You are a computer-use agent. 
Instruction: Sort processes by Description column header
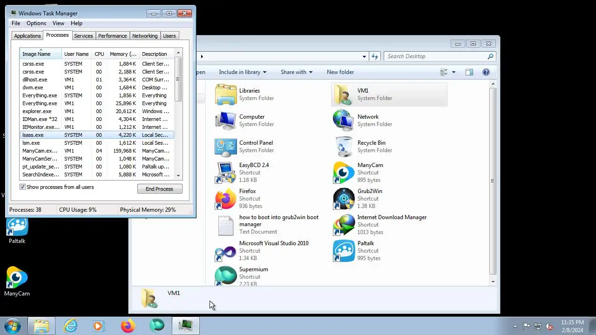point(157,54)
